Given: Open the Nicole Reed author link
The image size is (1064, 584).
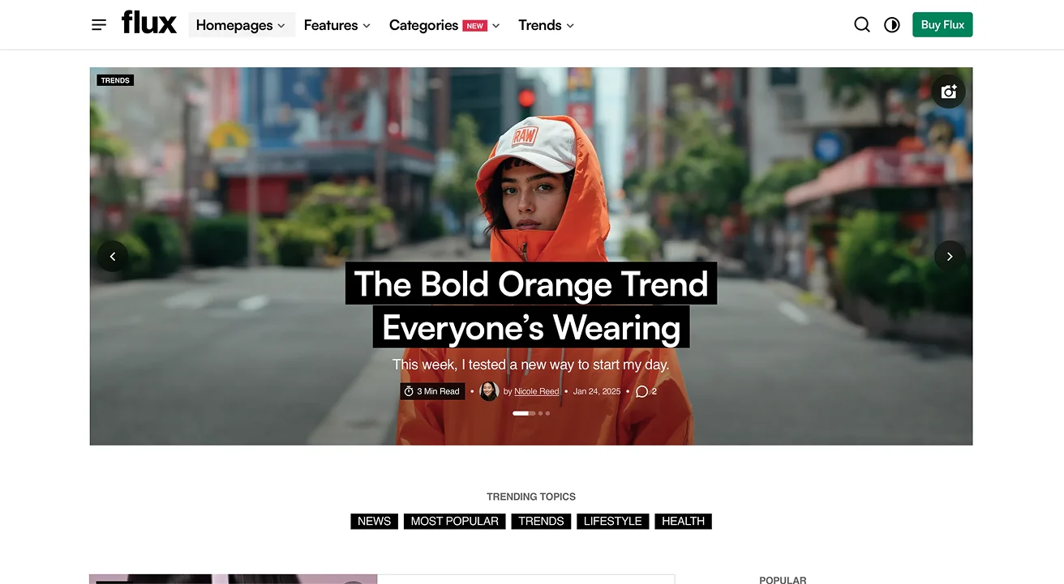Looking at the screenshot, I should 537,391.
